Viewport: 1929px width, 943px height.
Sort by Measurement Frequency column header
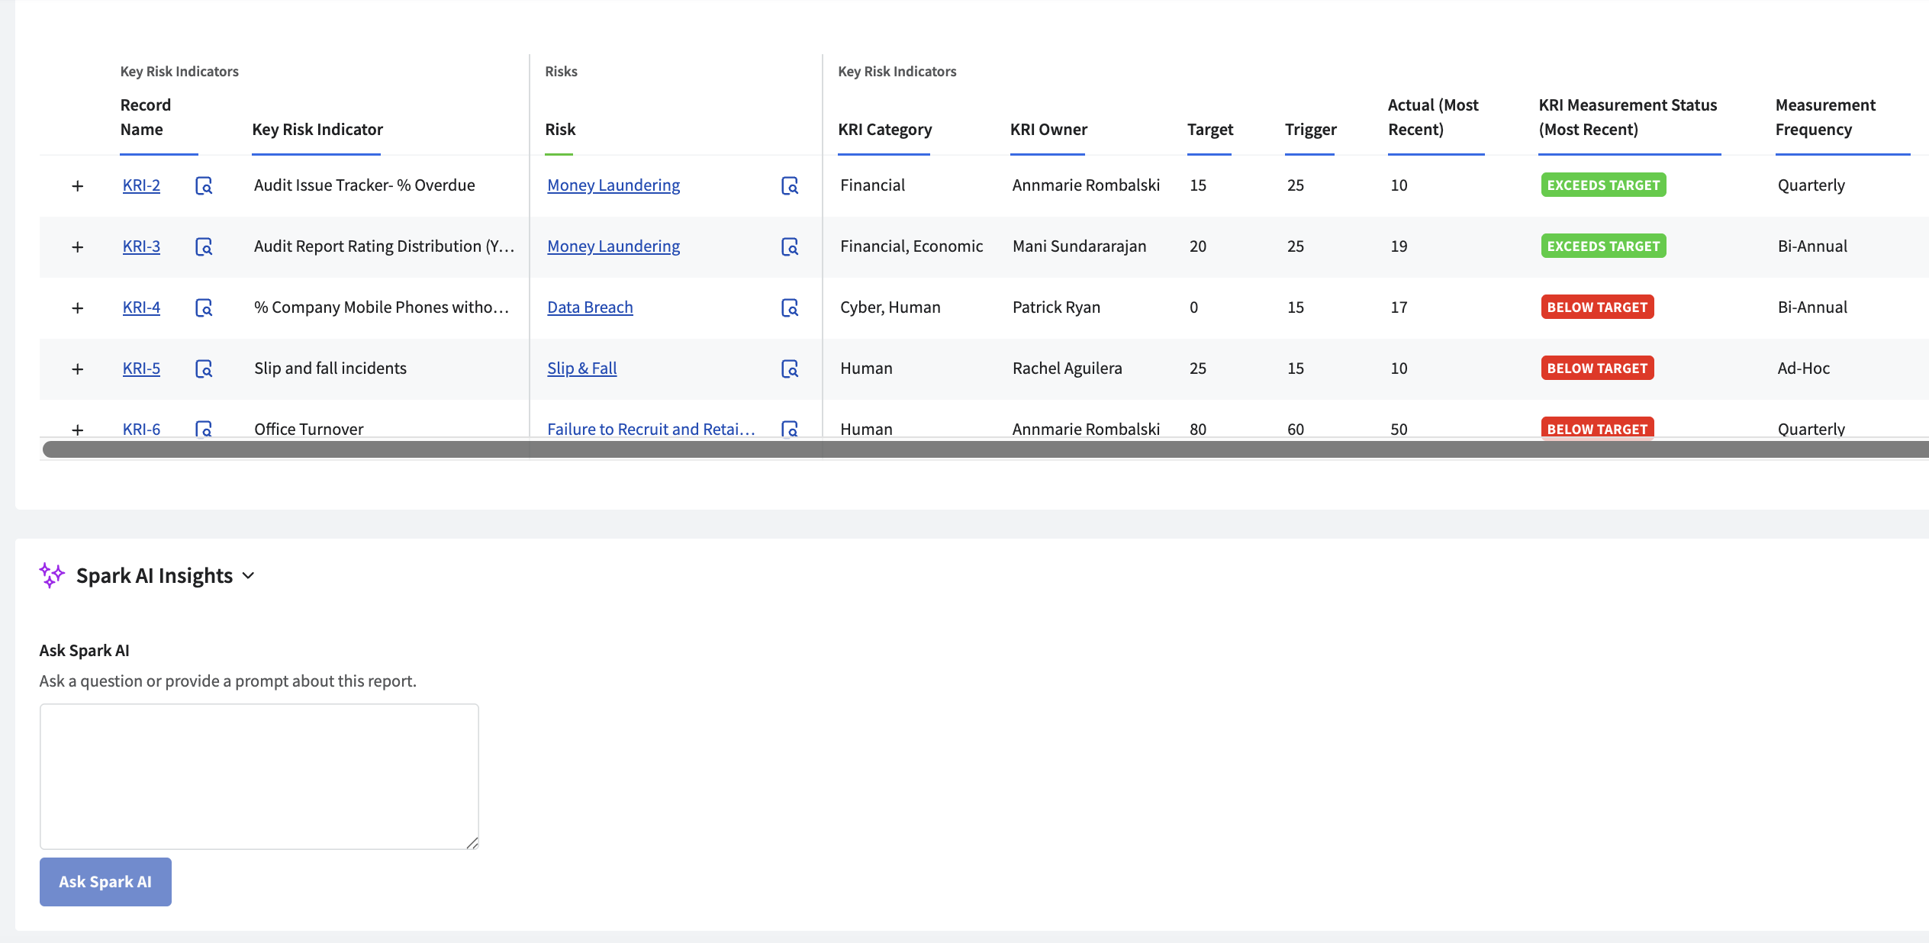pyautogui.click(x=1824, y=117)
